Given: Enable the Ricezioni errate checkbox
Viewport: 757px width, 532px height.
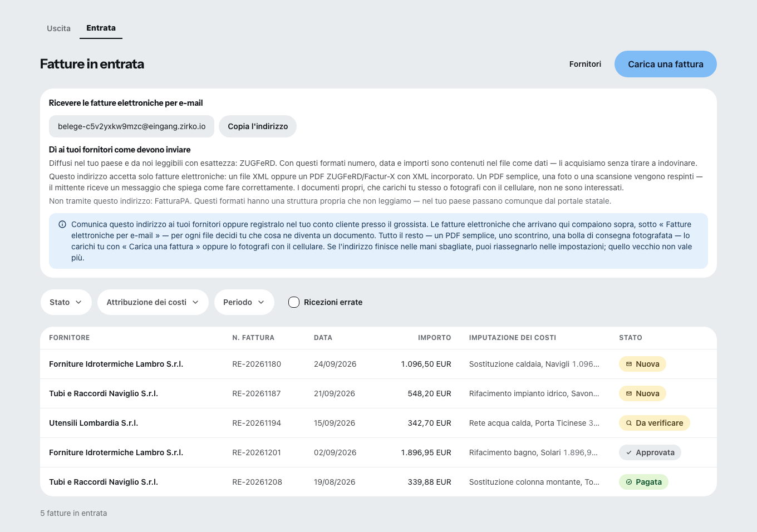Looking at the screenshot, I should [294, 302].
